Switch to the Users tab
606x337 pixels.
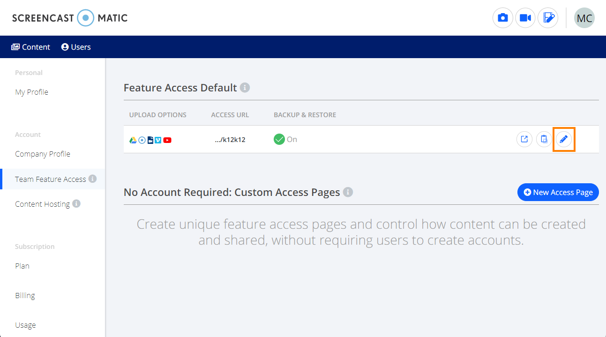click(76, 47)
